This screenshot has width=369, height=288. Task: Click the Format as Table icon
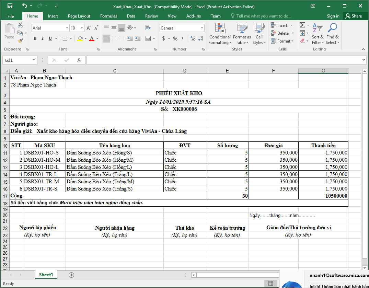242,34
